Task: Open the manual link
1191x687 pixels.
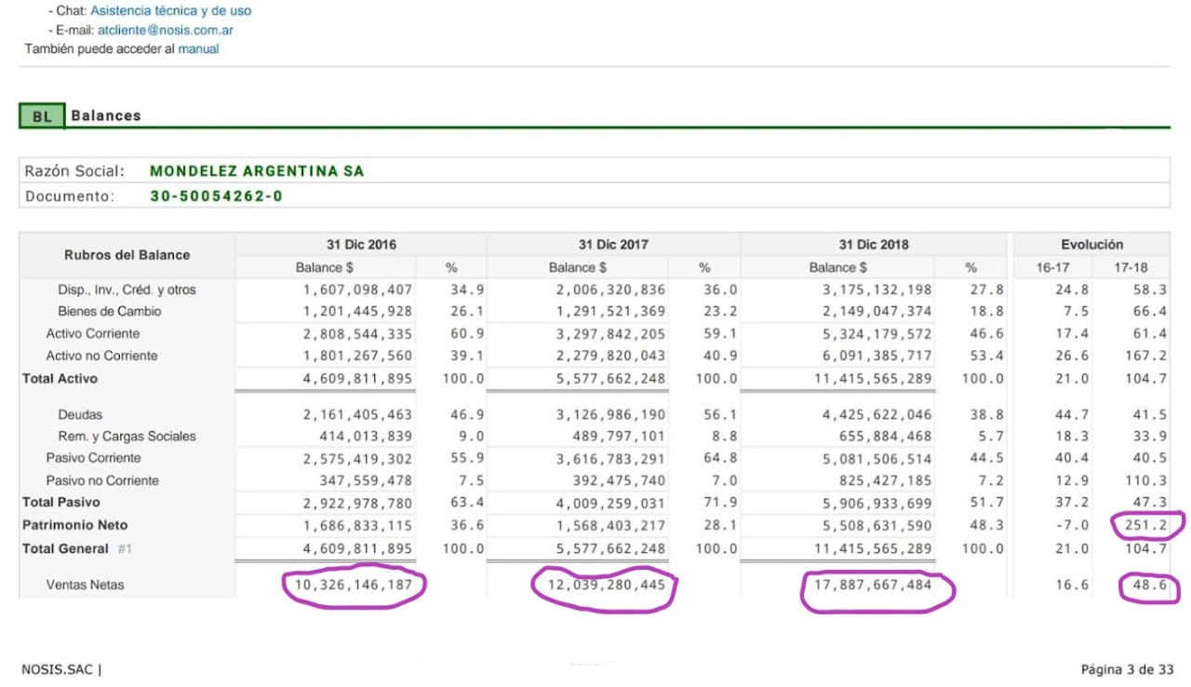Action: coord(198,48)
